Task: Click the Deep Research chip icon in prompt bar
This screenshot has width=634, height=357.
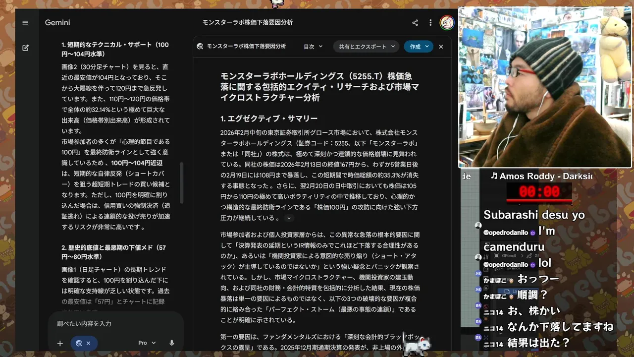Action: [x=78, y=343]
